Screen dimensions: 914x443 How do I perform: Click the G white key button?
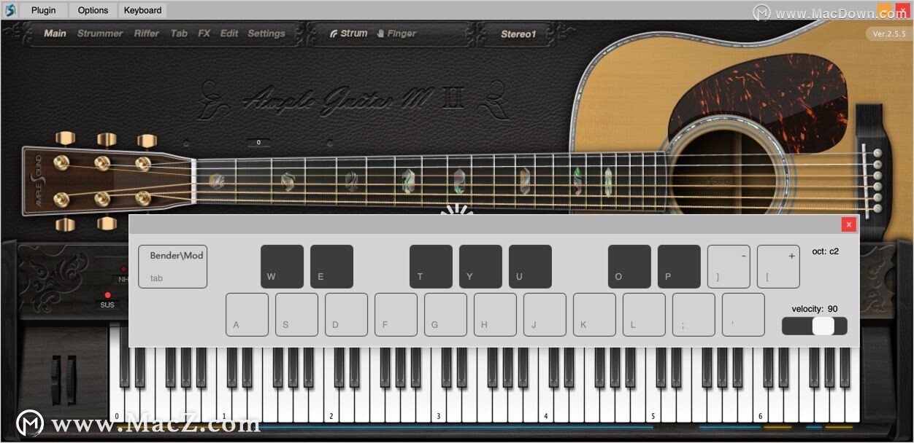pos(445,315)
